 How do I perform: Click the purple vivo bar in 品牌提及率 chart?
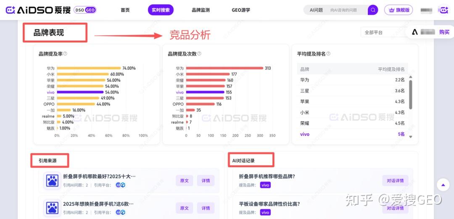pyautogui.click(x=80, y=92)
